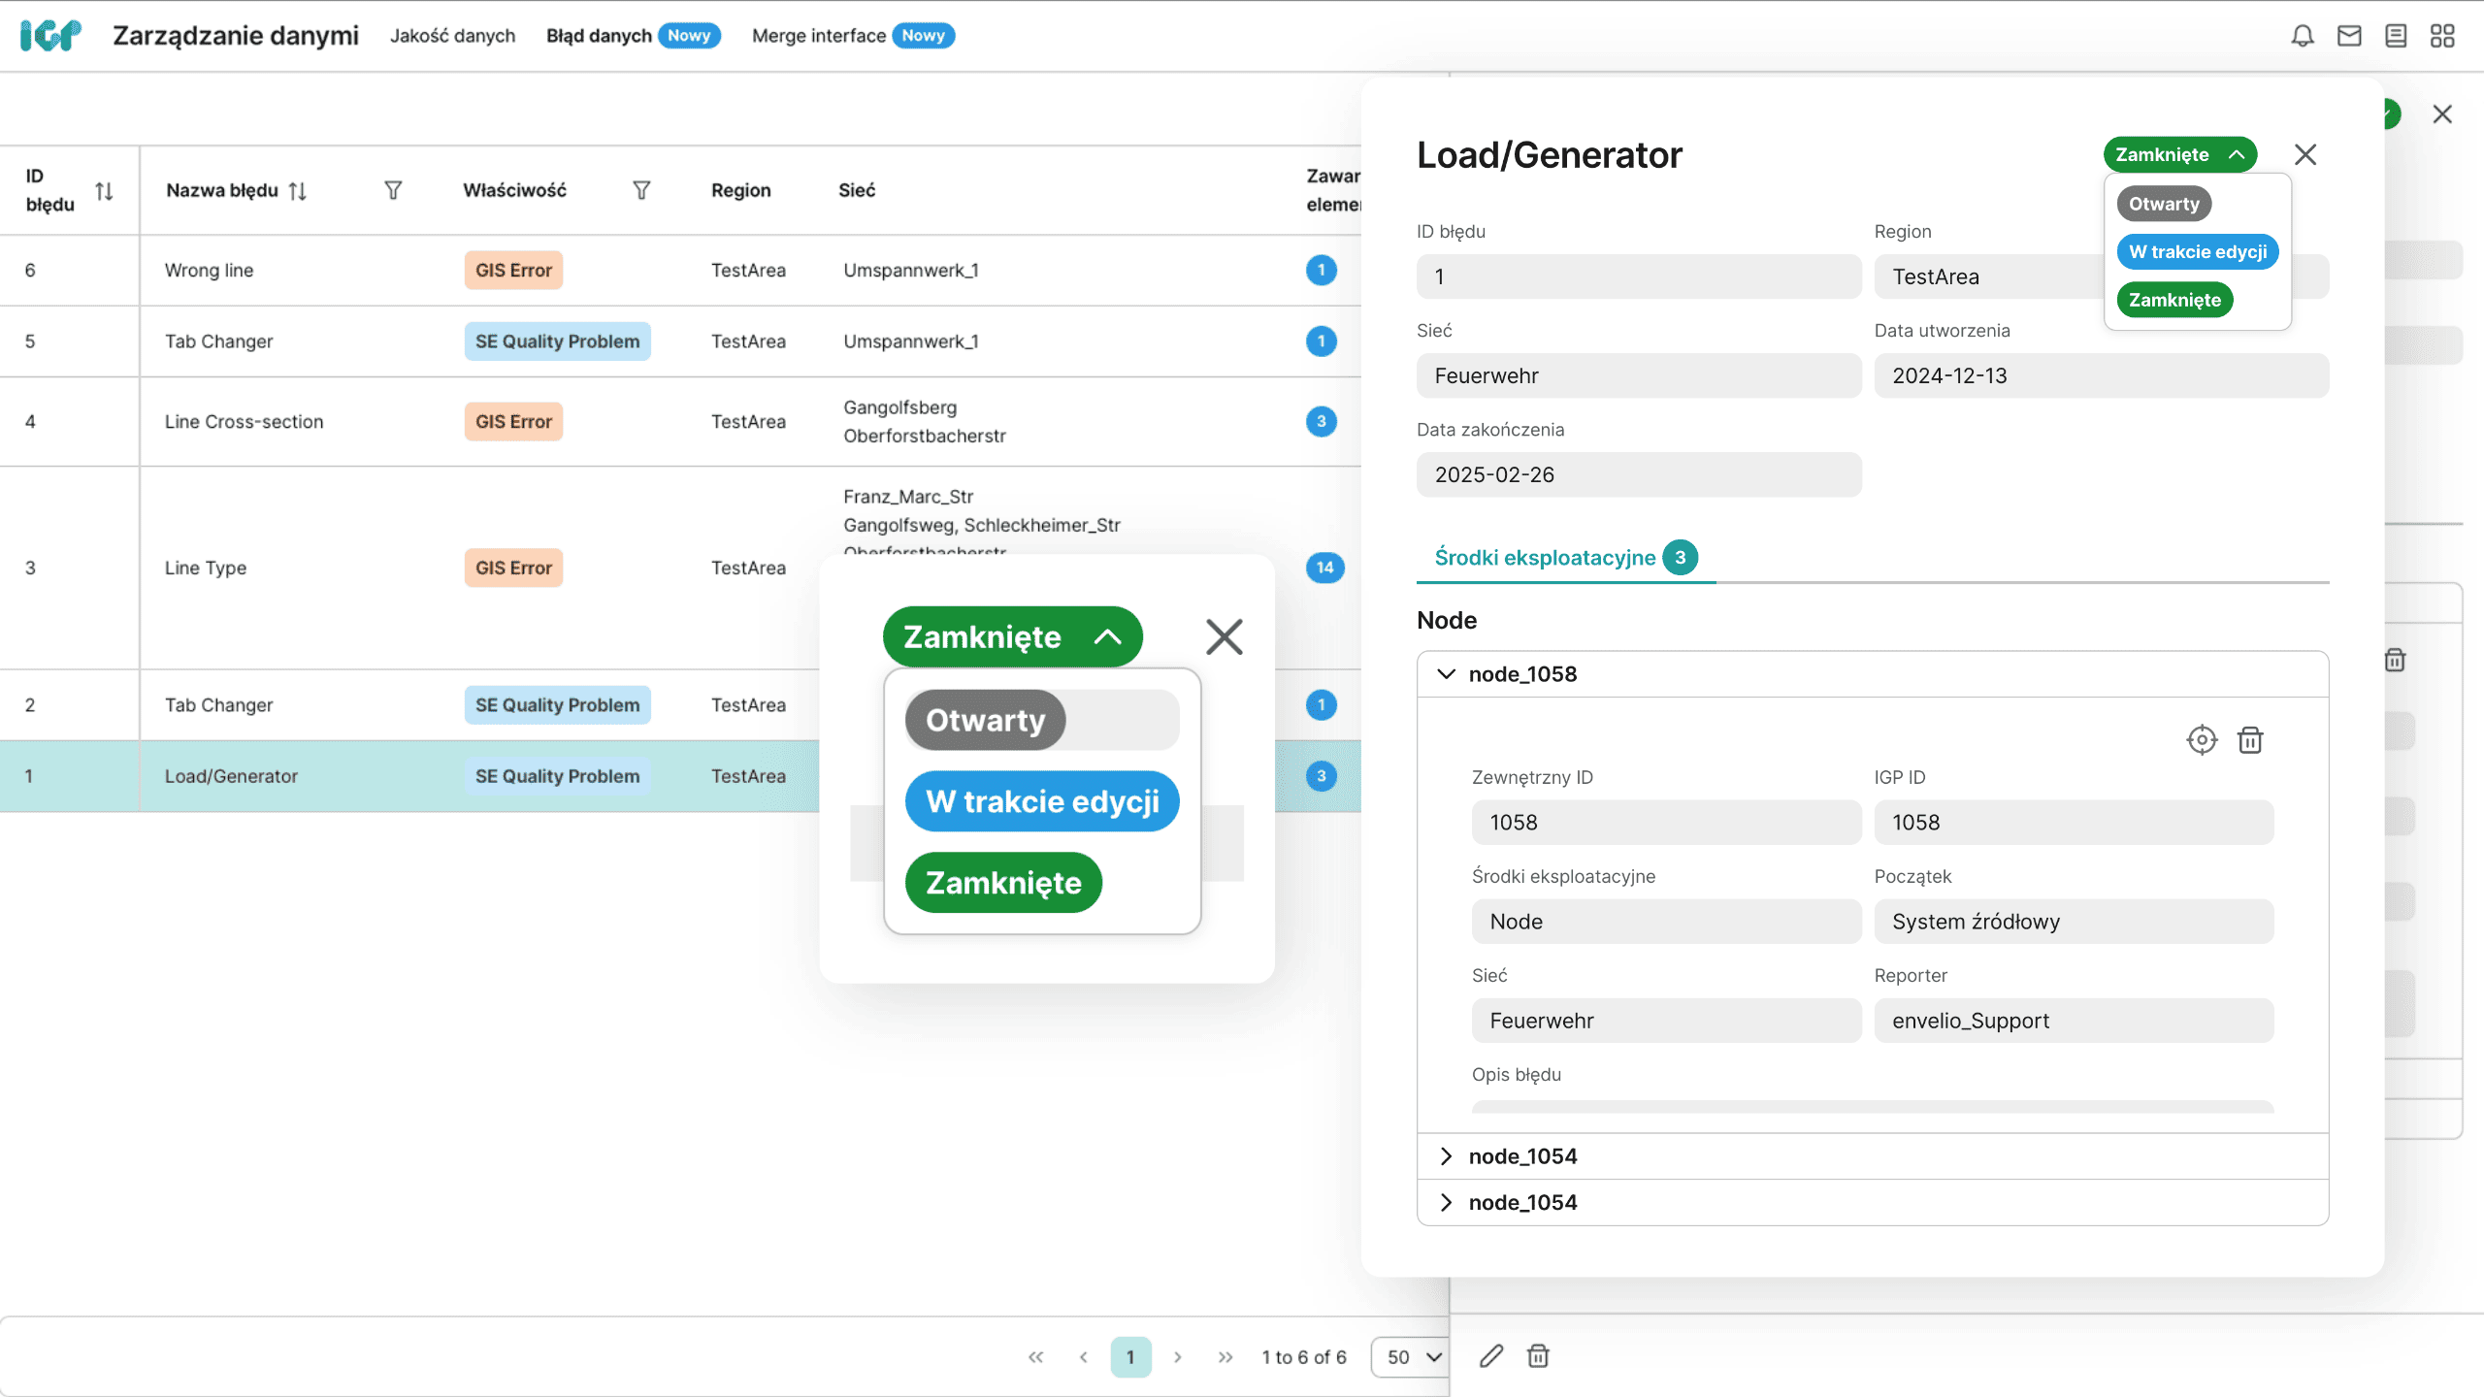The image size is (2484, 1397).
Task: Select Otwarty status in small dropdown
Action: coord(2164,204)
